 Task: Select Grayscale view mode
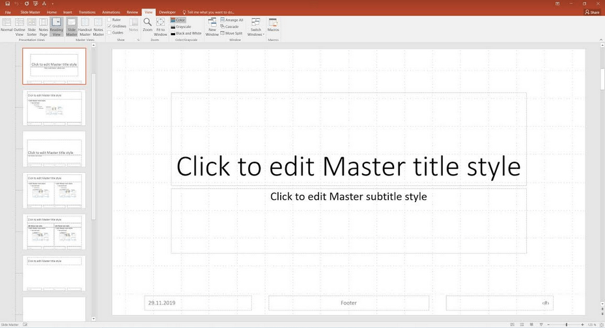pyautogui.click(x=181, y=27)
